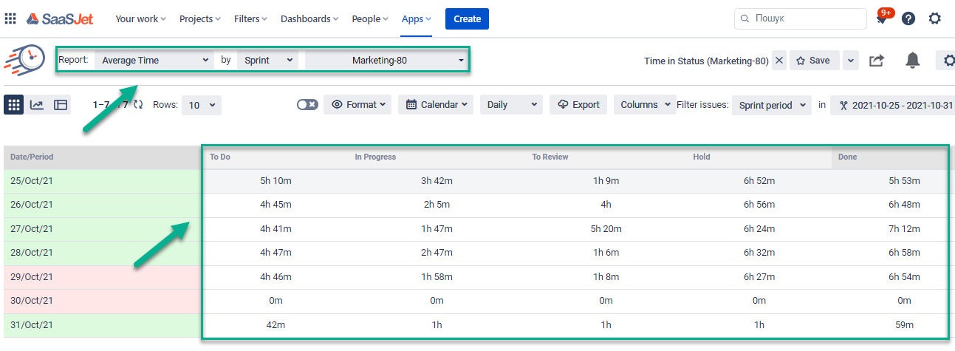Click the 7h 12m Done cell
The width and height of the screenshot is (955, 351).
pyautogui.click(x=903, y=229)
